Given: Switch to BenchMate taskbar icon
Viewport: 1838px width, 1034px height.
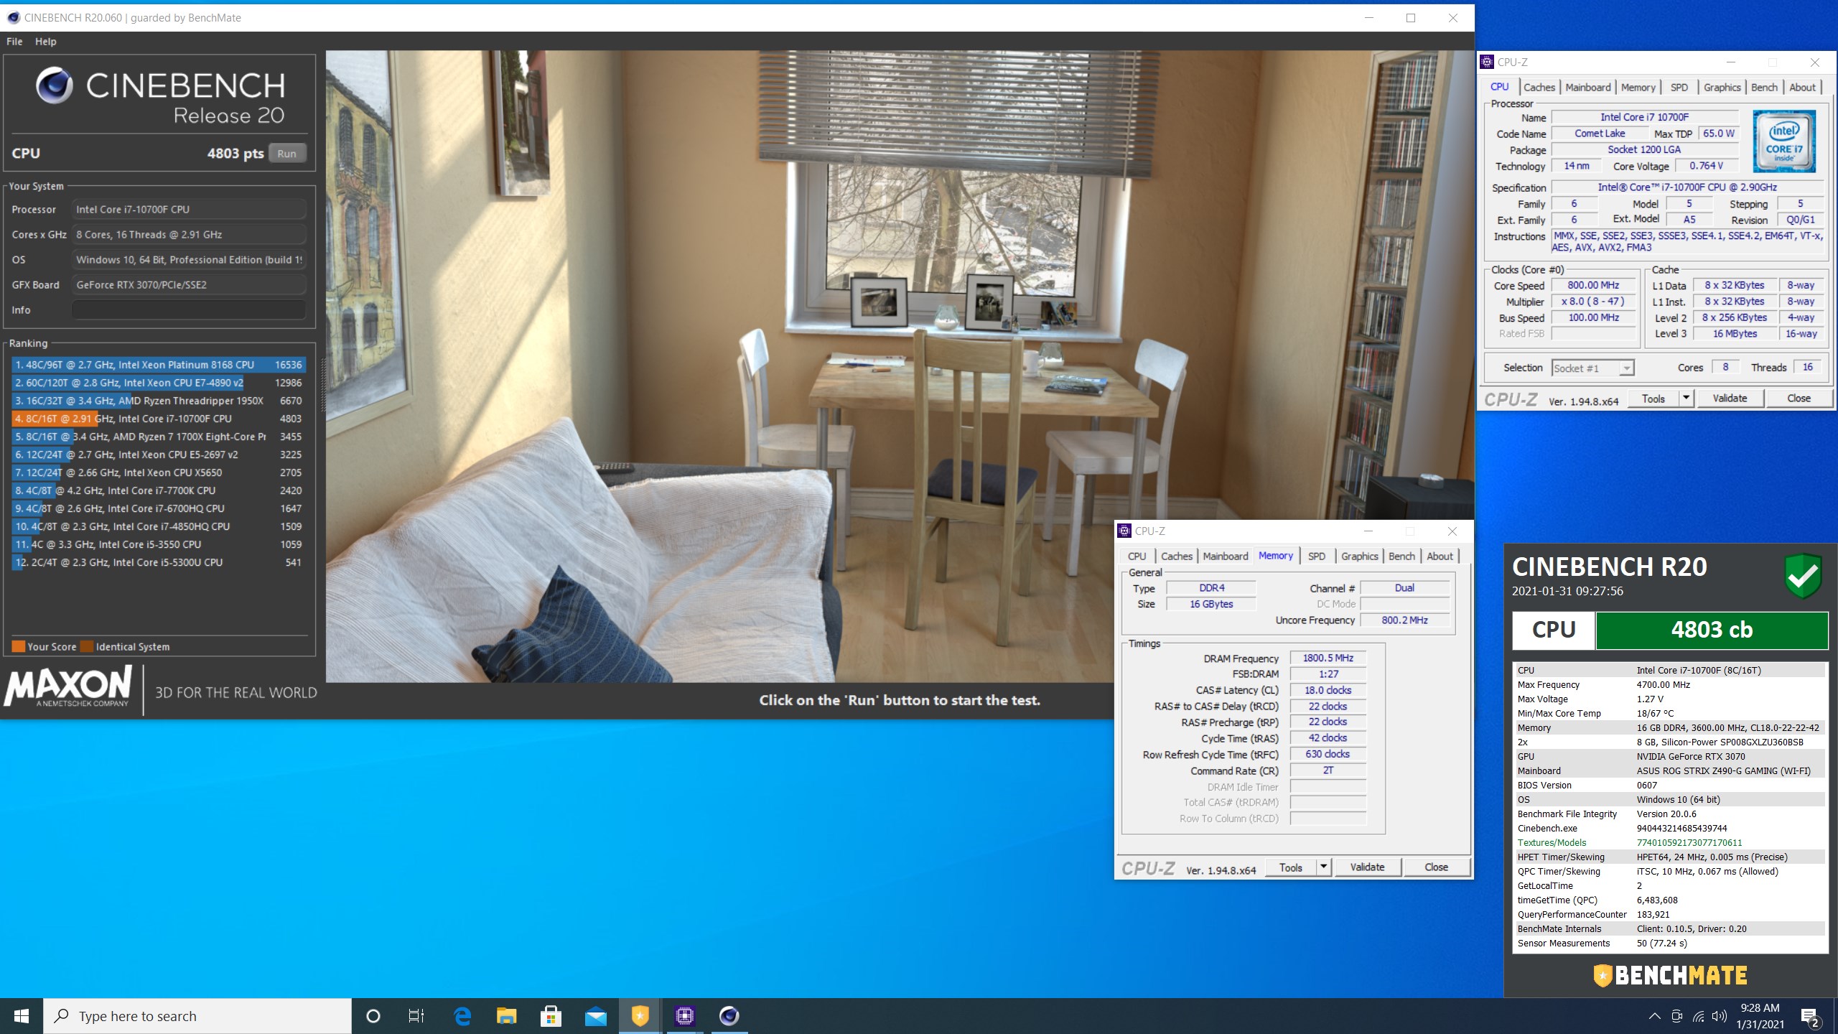Looking at the screenshot, I should 640,1016.
